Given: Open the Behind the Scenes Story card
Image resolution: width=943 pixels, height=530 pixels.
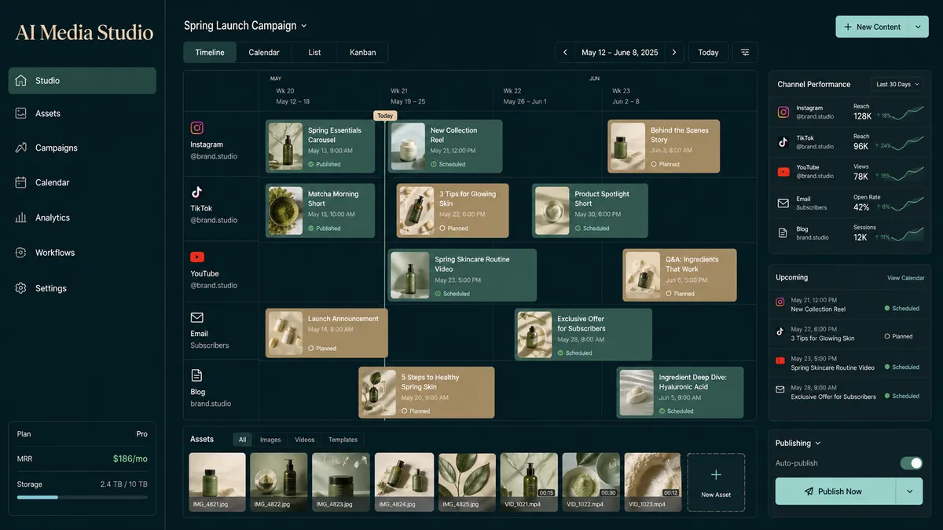Looking at the screenshot, I should [x=664, y=146].
